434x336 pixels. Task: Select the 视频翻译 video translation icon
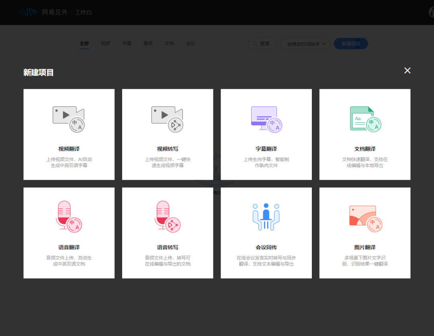[69, 119]
